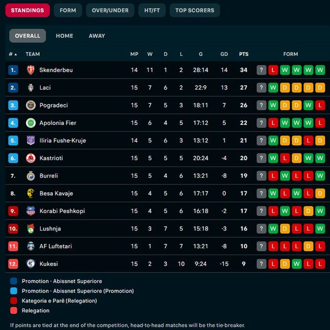Switch to the Home standings filter
This screenshot has height=330, width=330.
pos(65,36)
